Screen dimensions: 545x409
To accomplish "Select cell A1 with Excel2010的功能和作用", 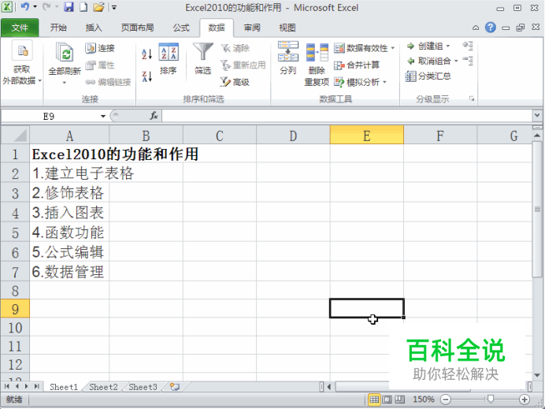I will (x=69, y=154).
